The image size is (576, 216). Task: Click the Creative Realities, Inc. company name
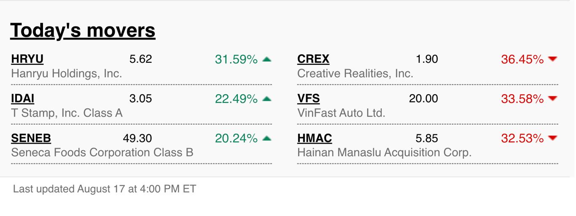coord(355,74)
